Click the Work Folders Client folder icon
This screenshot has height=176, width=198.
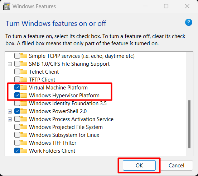pyautogui.click(x=24, y=151)
